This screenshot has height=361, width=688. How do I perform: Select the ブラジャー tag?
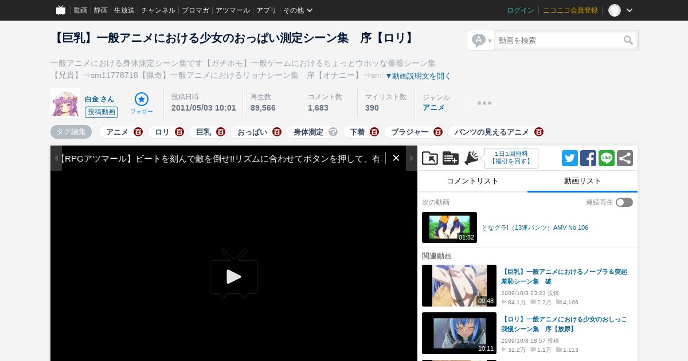[409, 132]
